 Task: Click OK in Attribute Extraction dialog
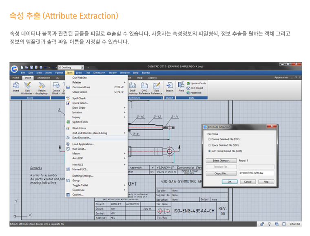coord(229,181)
